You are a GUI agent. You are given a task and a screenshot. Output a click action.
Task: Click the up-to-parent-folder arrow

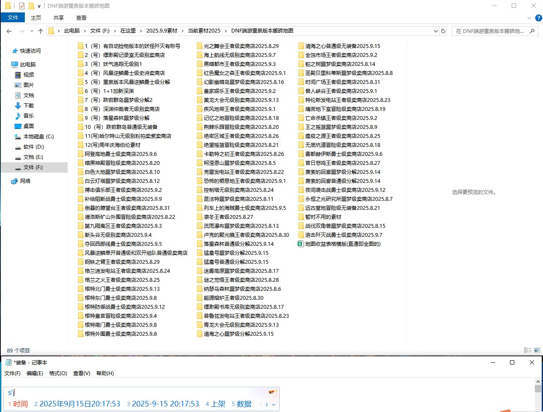(41, 30)
